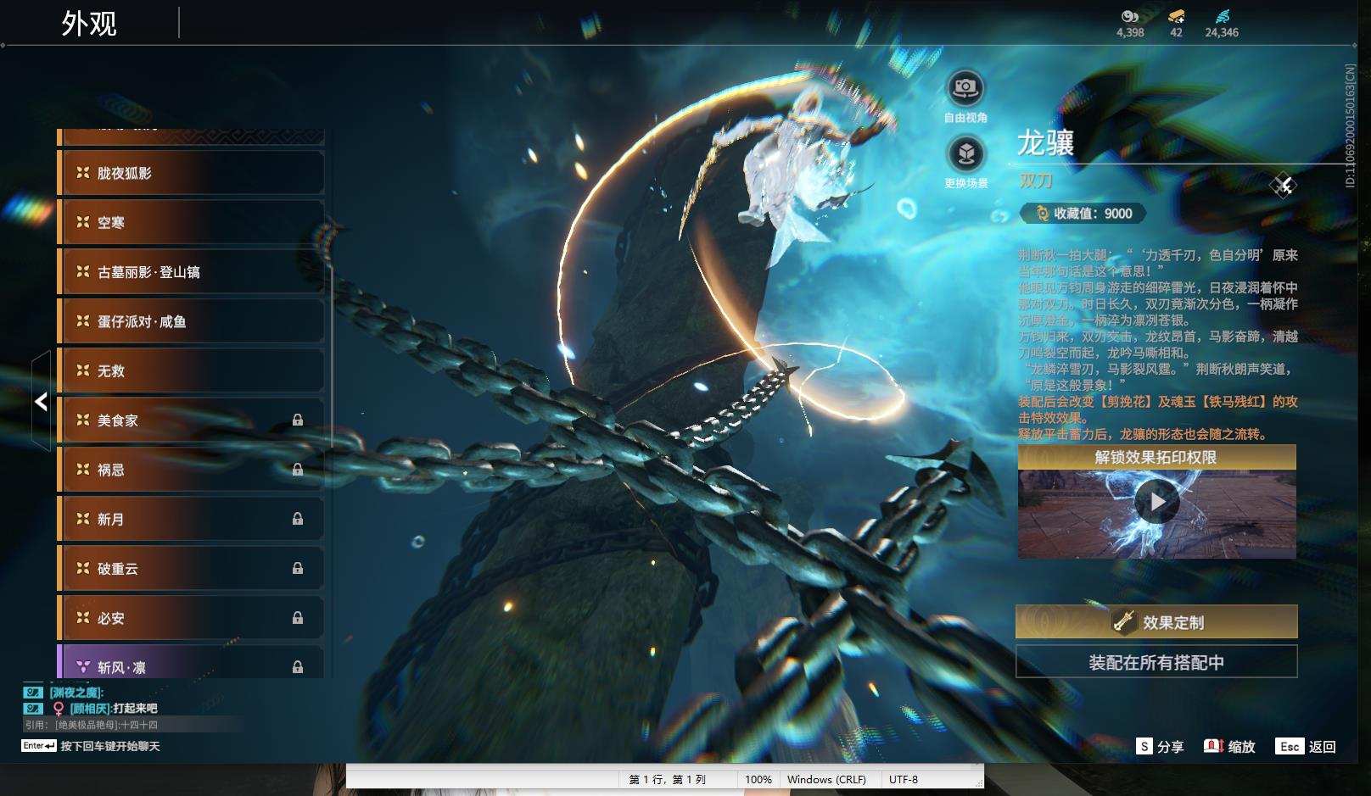Click the 更换场景 scene change icon
This screenshot has width=1371, height=796.
pos(965,154)
